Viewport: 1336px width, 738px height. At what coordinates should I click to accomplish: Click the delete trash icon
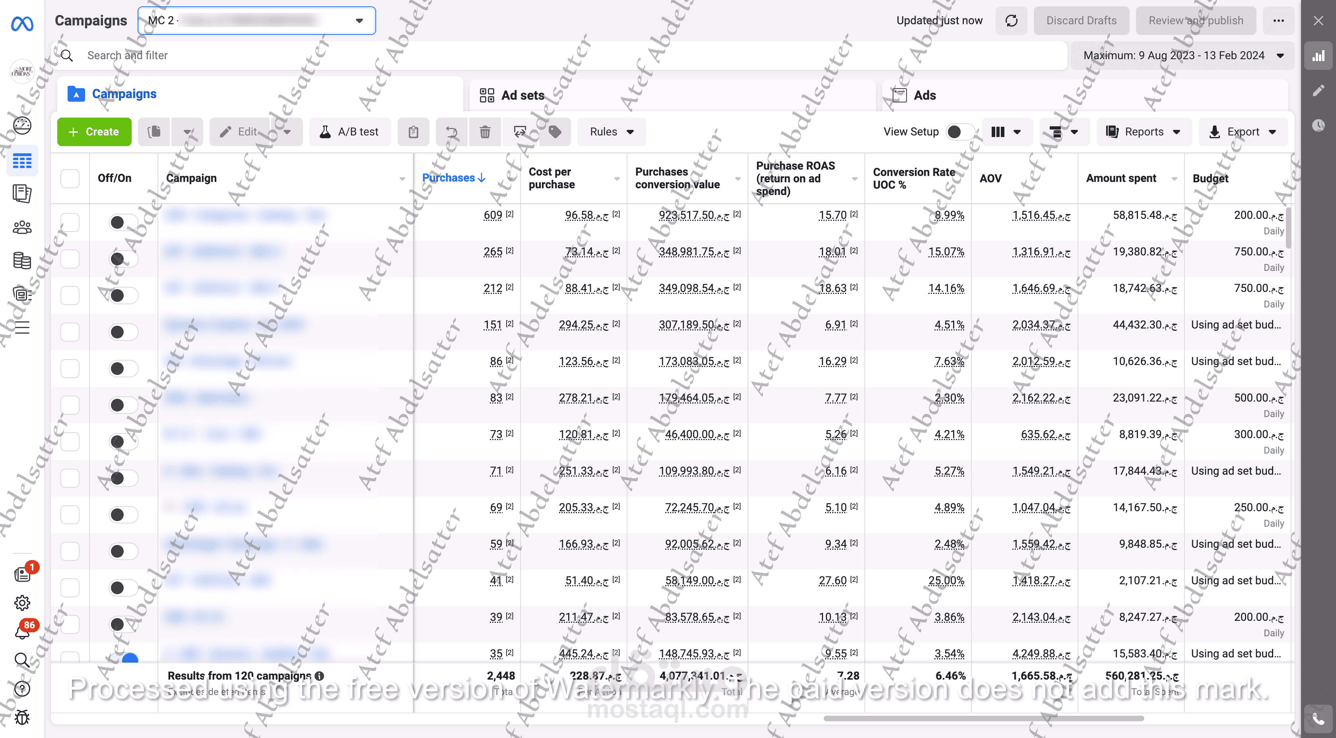tap(484, 131)
